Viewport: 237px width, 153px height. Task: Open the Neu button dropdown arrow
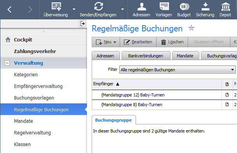coord(115,42)
